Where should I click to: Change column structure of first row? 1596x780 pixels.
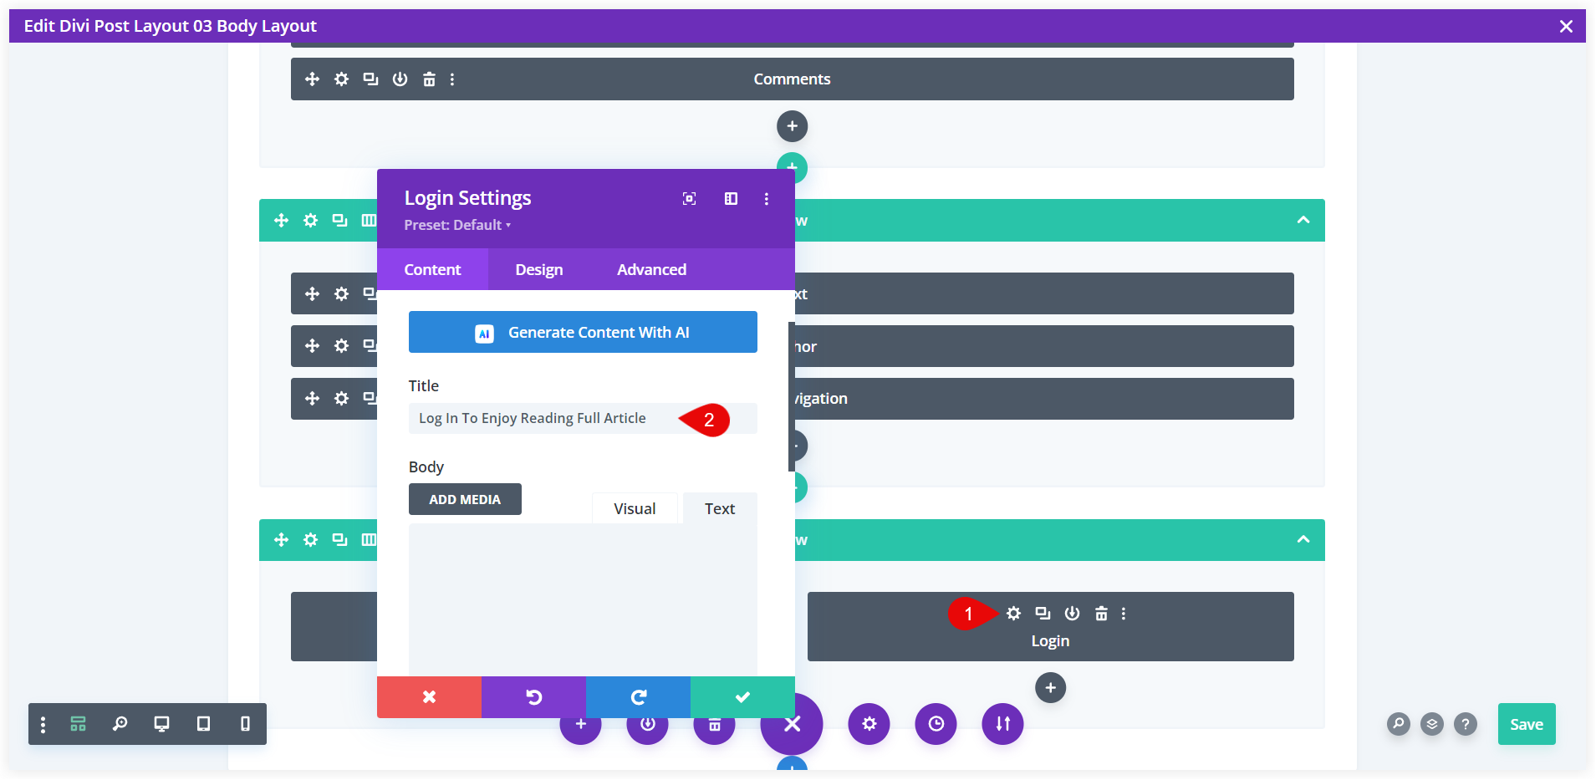tap(369, 220)
